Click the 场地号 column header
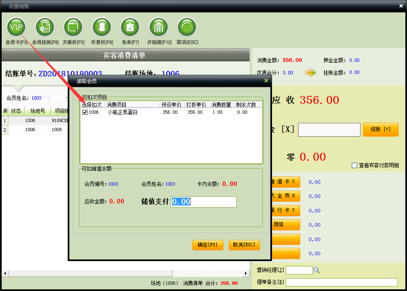The width and height of the screenshot is (407, 291). (x=38, y=111)
